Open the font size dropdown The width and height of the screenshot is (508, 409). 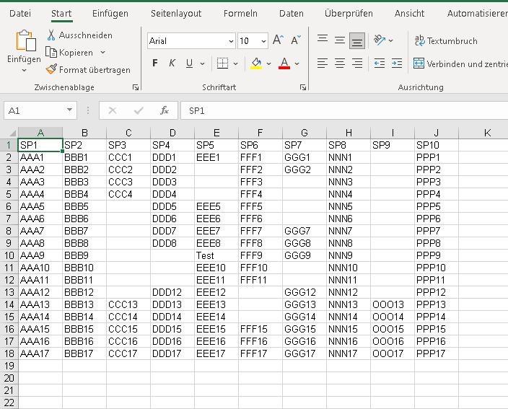(263, 41)
